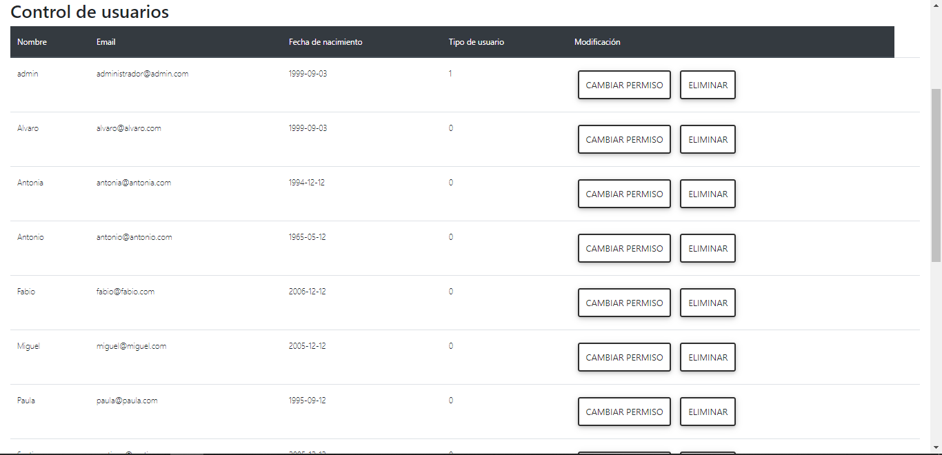
Task: Click the administrador@admin.com email cell
Action: coord(142,74)
